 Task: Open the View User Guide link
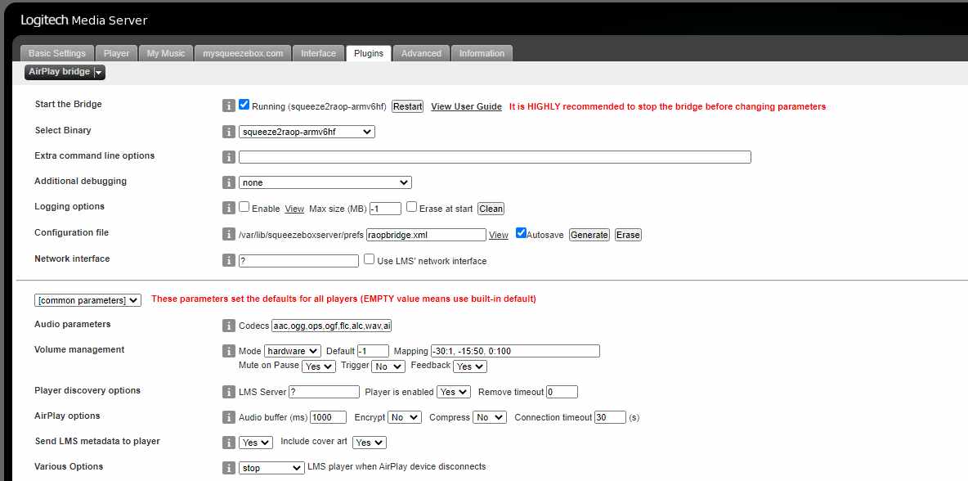click(466, 106)
